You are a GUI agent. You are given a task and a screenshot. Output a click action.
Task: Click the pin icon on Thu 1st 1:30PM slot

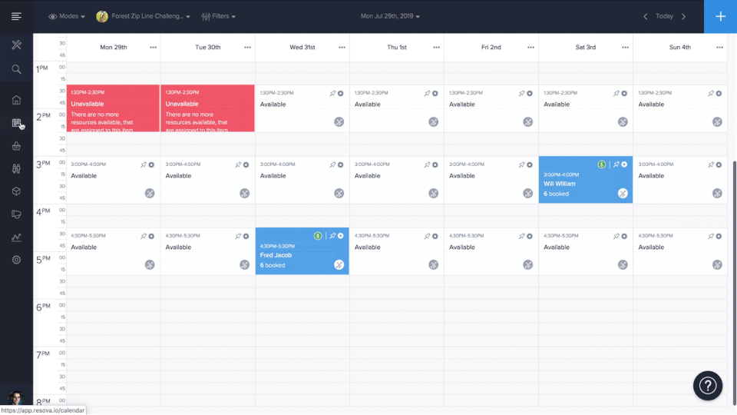pos(428,94)
